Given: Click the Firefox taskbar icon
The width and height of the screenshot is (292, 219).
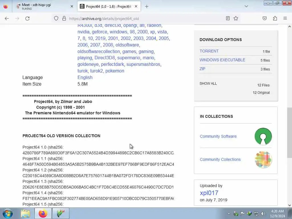Looking at the screenshot, I should coord(43,213).
